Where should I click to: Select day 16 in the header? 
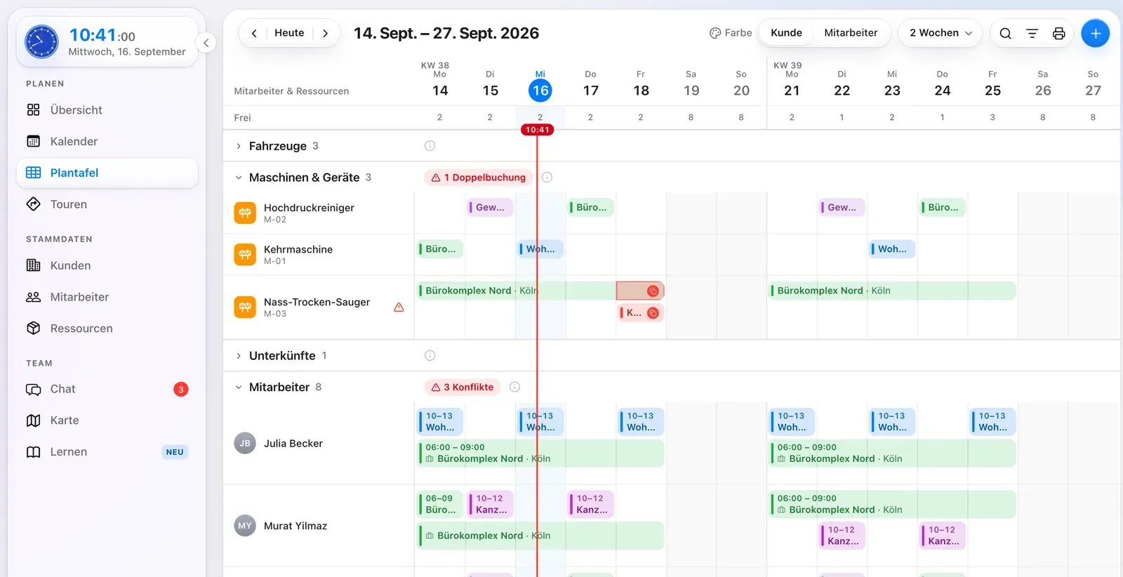coord(540,91)
